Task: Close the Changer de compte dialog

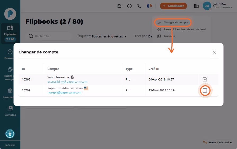Action: [x=214, y=52]
